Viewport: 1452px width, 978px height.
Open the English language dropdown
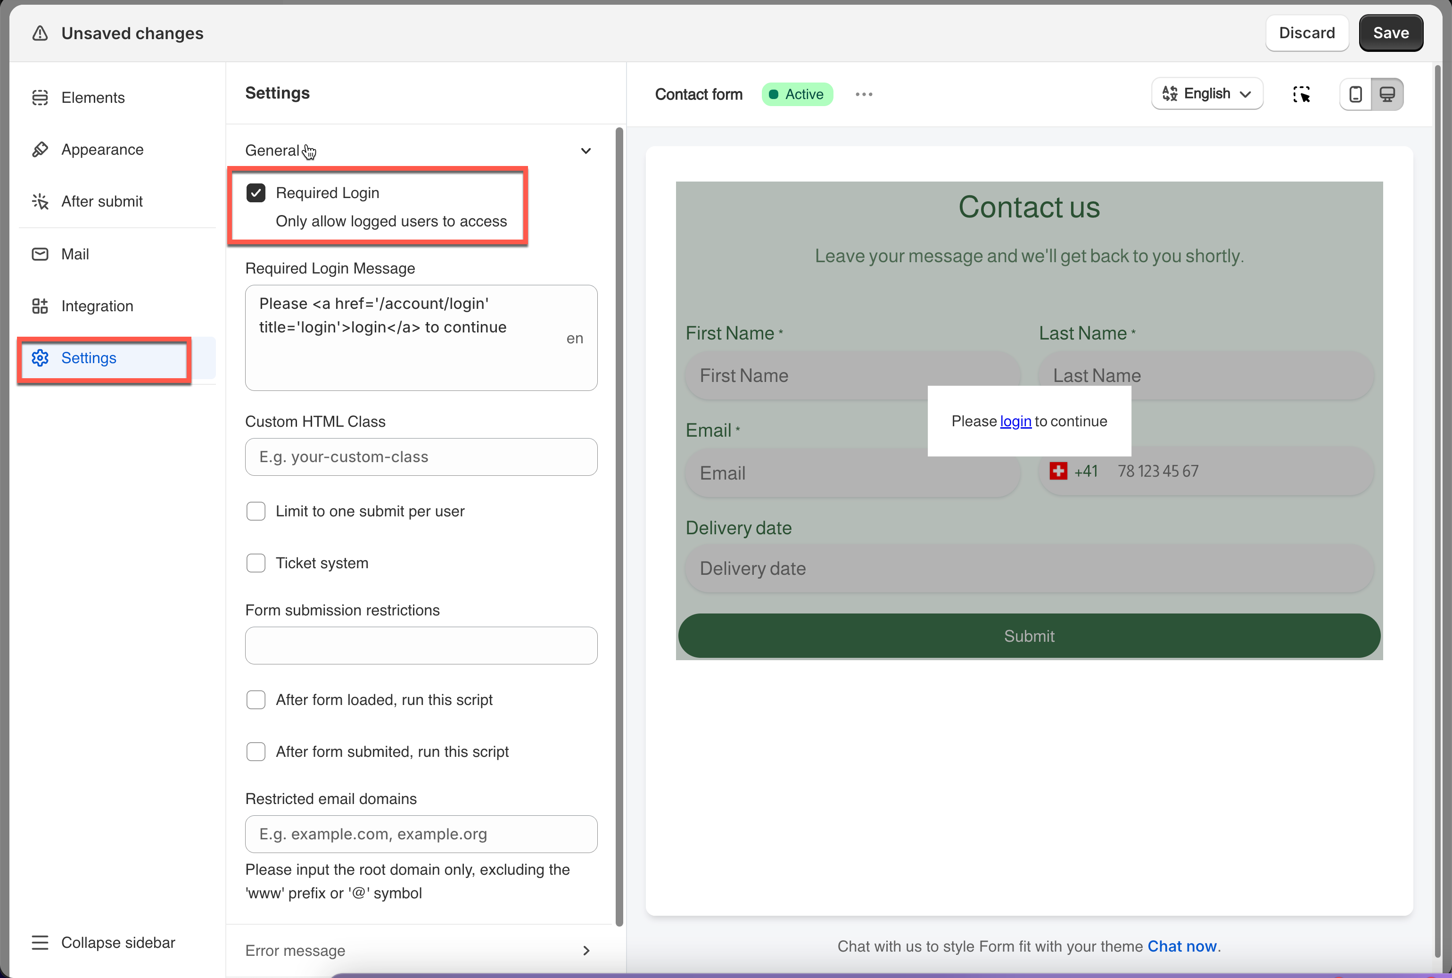click(1206, 94)
